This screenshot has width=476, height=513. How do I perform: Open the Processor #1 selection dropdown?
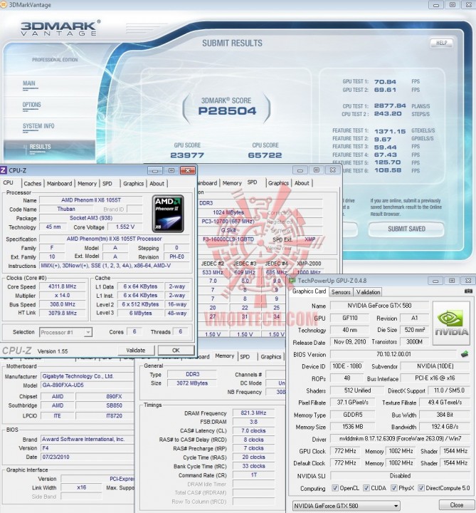click(x=65, y=333)
